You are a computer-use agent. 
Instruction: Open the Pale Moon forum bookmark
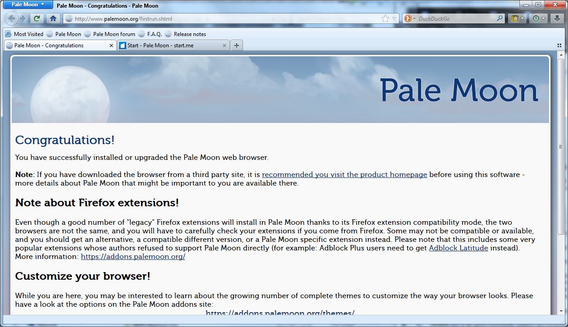tap(110, 34)
